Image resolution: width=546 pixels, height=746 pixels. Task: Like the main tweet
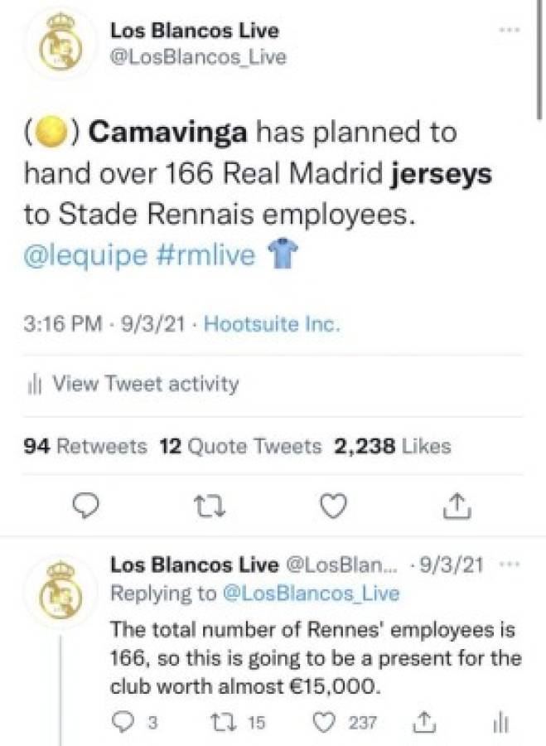coord(333,503)
